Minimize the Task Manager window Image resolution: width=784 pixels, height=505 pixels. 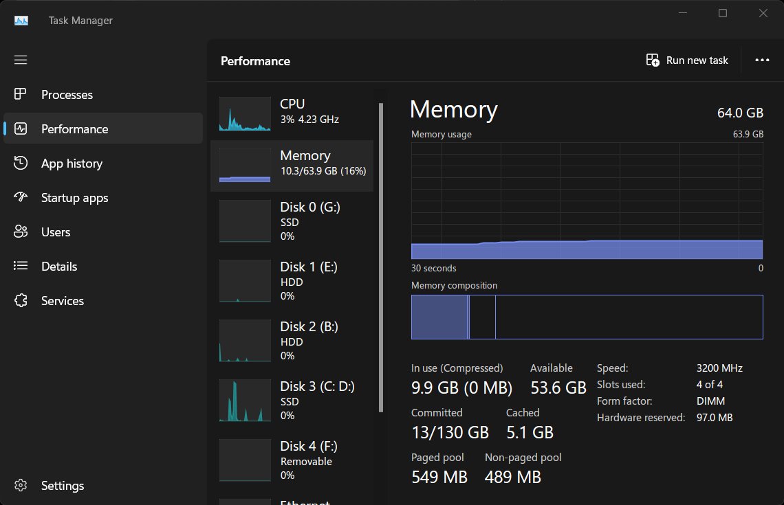coord(683,13)
